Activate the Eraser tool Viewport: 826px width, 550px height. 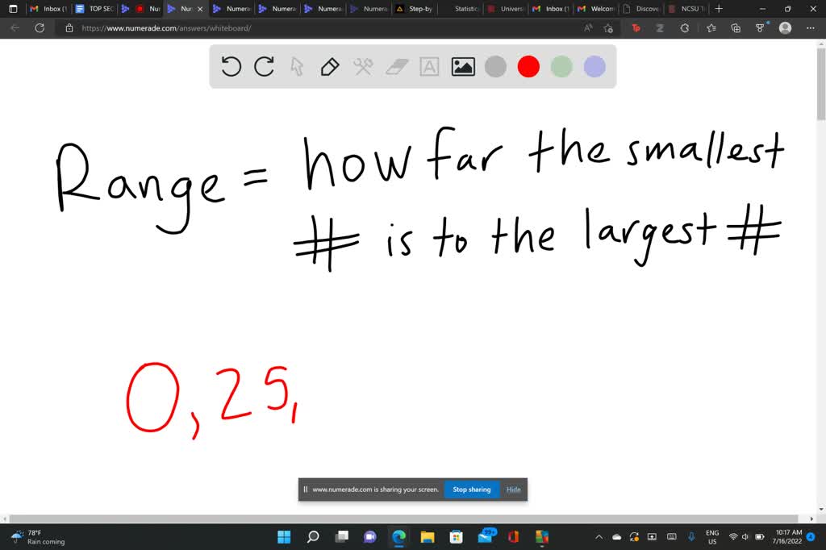(395, 67)
